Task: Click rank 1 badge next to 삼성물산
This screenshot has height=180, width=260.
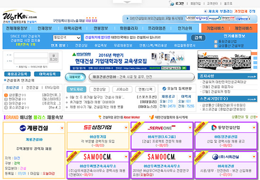Action: [6, 95]
